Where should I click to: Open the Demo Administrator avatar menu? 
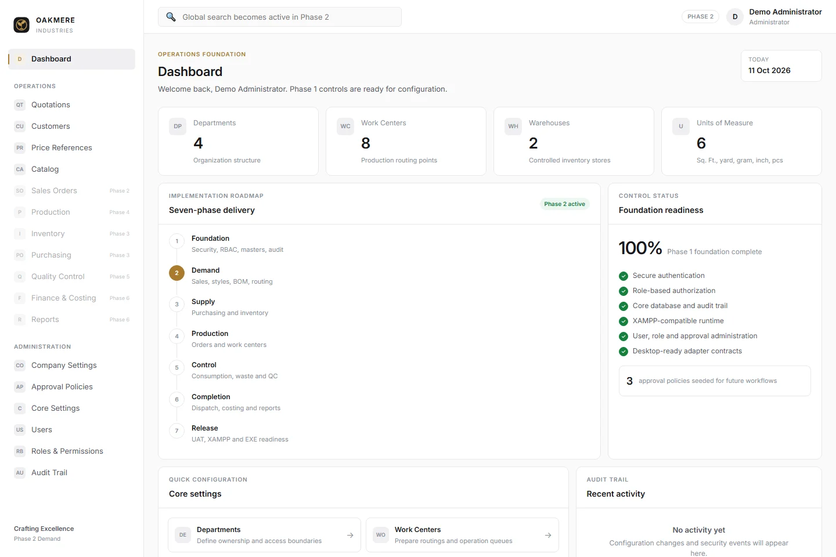tap(735, 17)
